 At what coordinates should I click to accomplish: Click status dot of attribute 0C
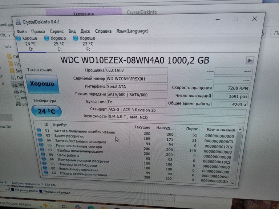tap(45, 168)
